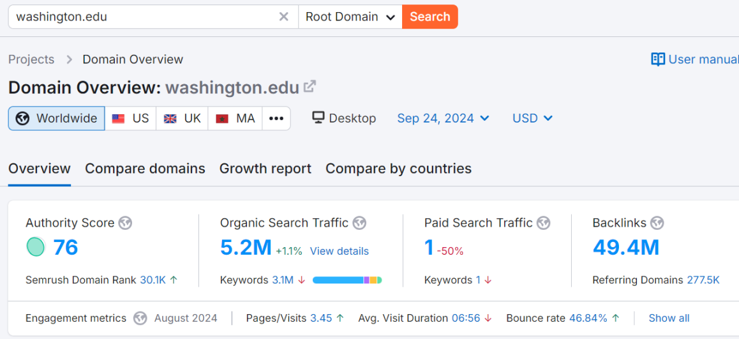Open the USD currency dropdown
The height and width of the screenshot is (339, 739).
[533, 118]
